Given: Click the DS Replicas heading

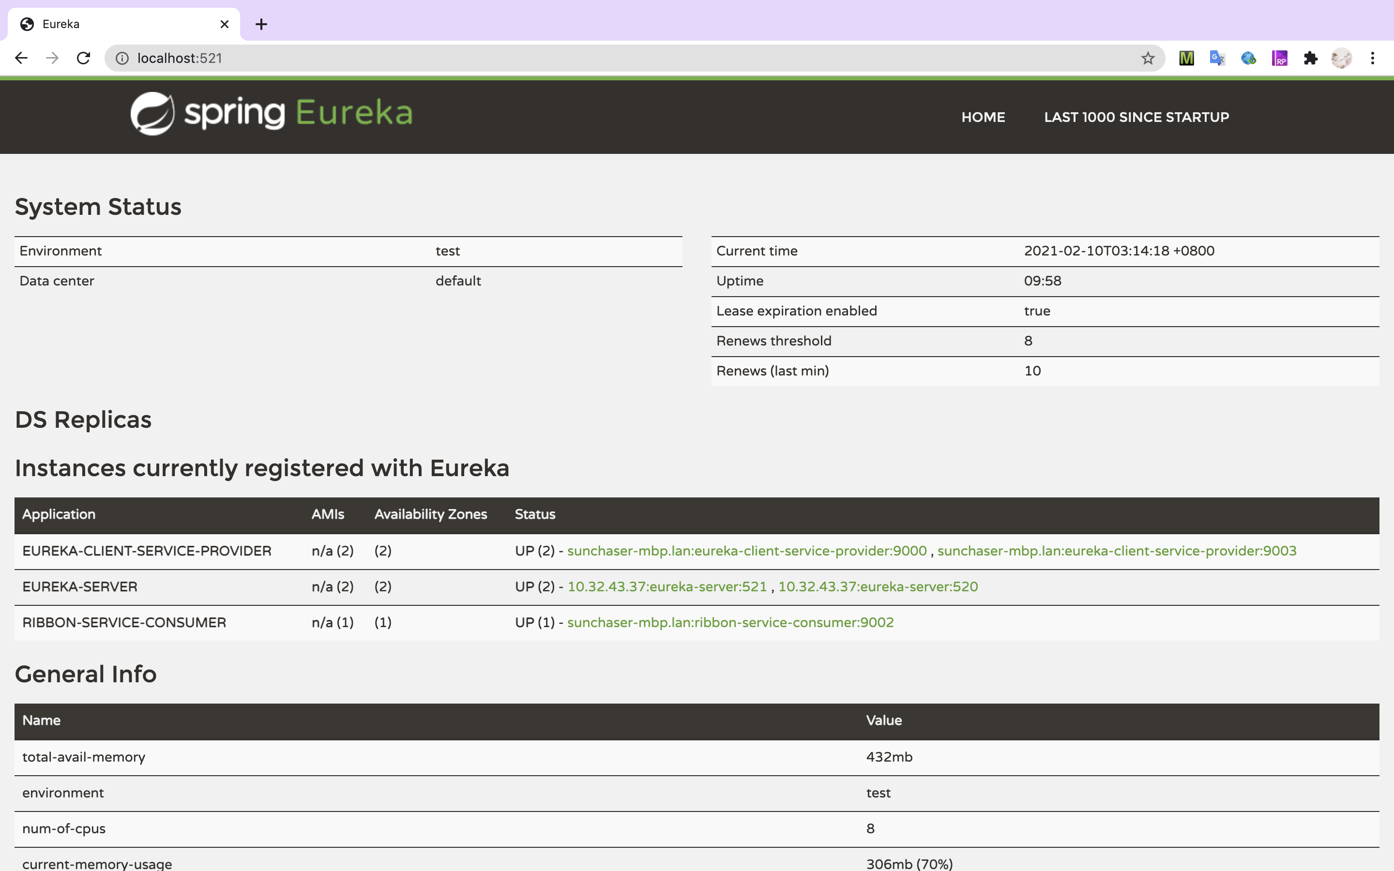Looking at the screenshot, I should 83,420.
